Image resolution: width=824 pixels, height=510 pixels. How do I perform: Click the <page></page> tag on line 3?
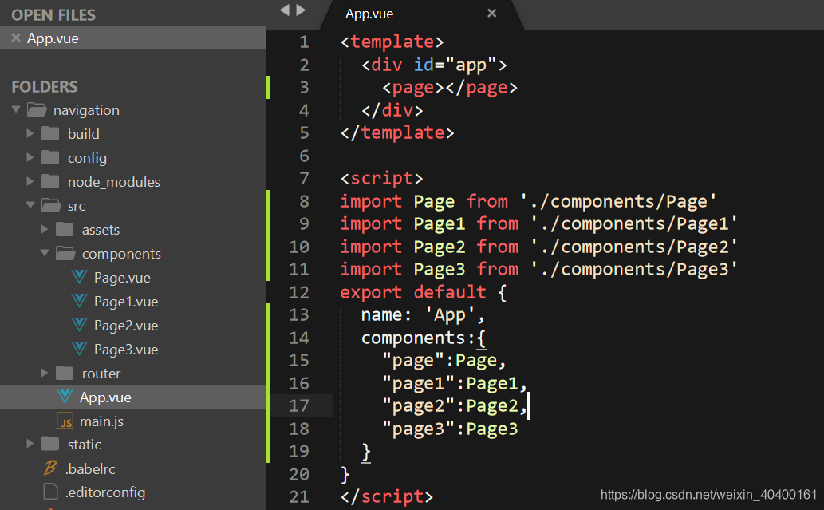click(x=450, y=87)
